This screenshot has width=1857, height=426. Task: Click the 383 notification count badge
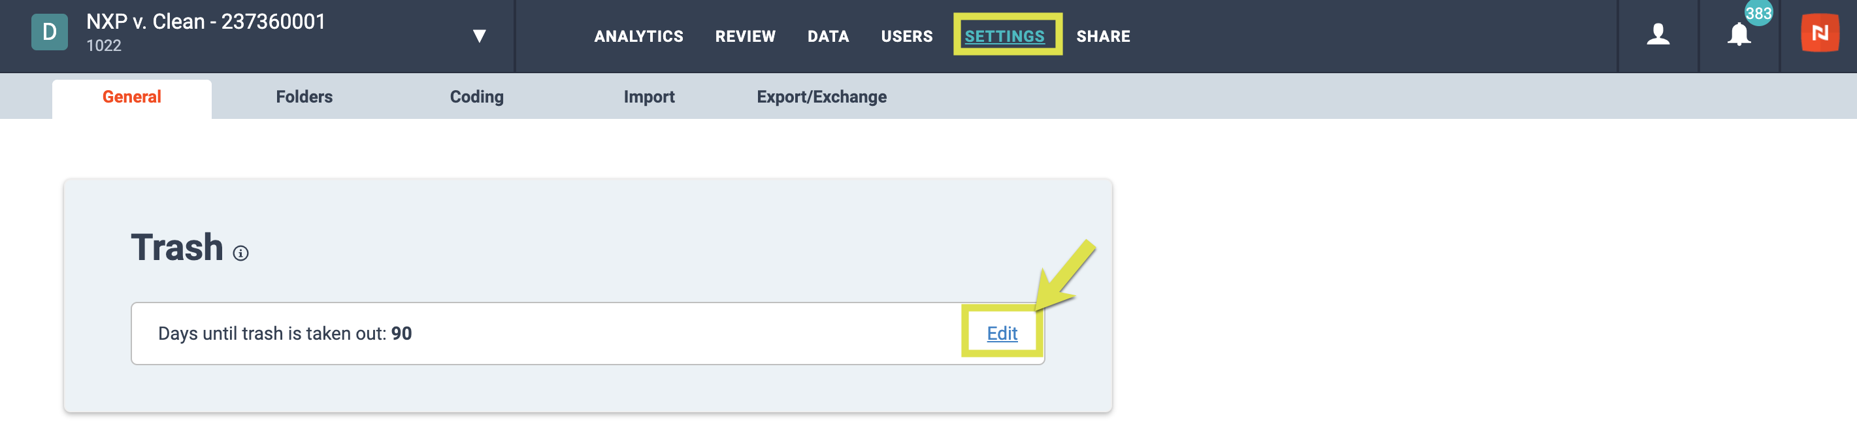click(x=1758, y=13)
